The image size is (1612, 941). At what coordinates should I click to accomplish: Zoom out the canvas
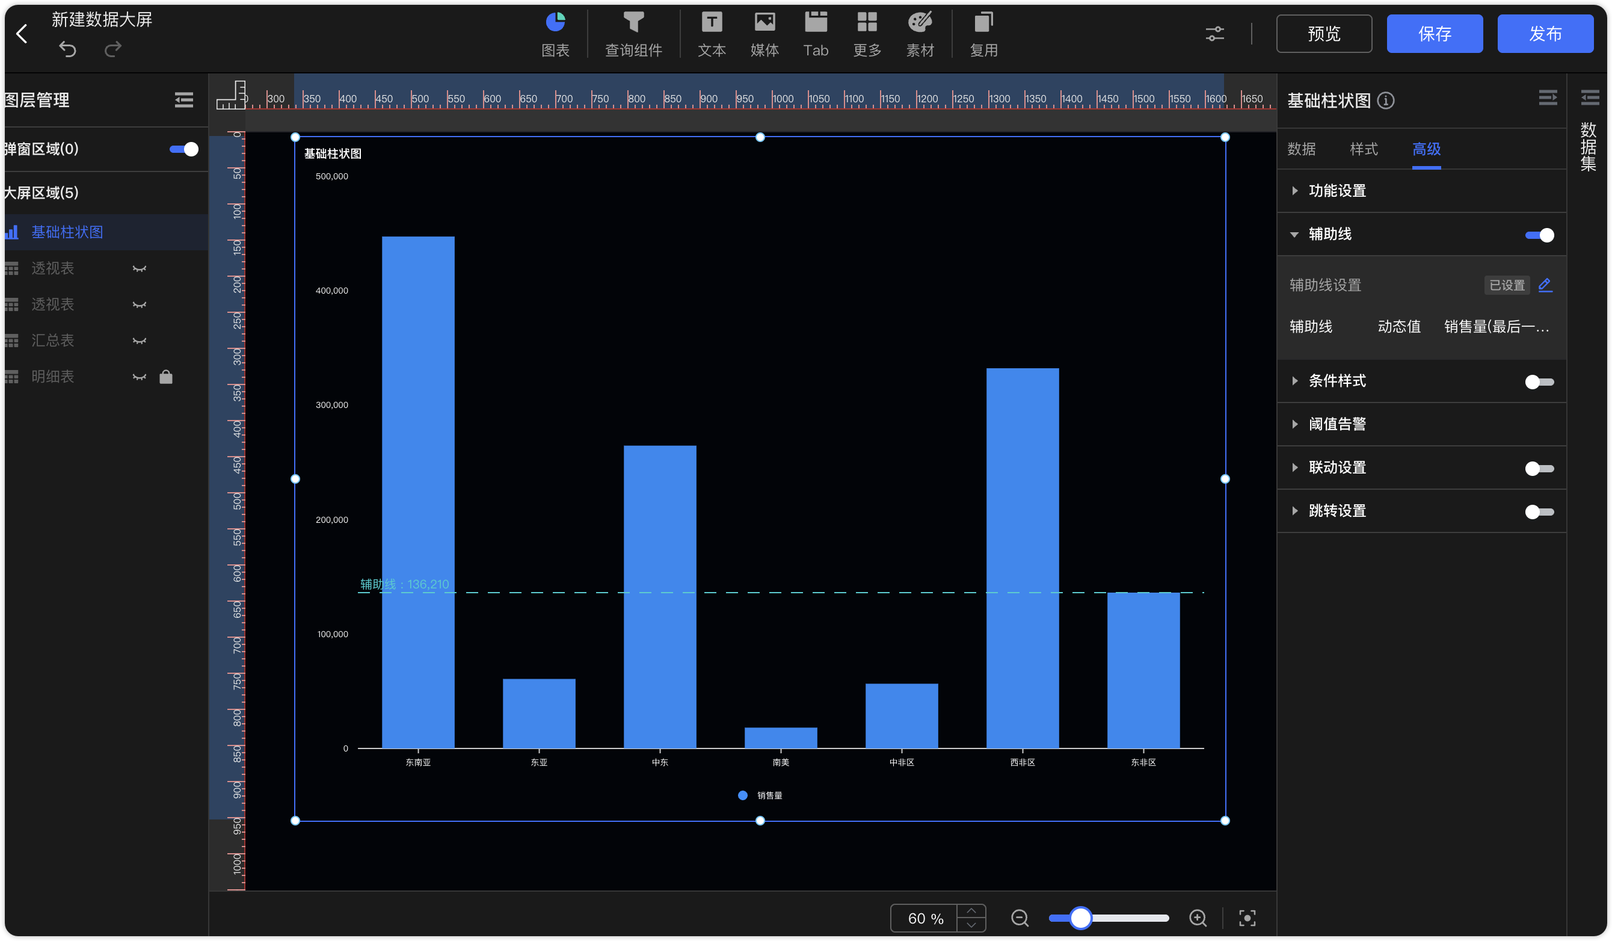click(x=1020, y=918)
